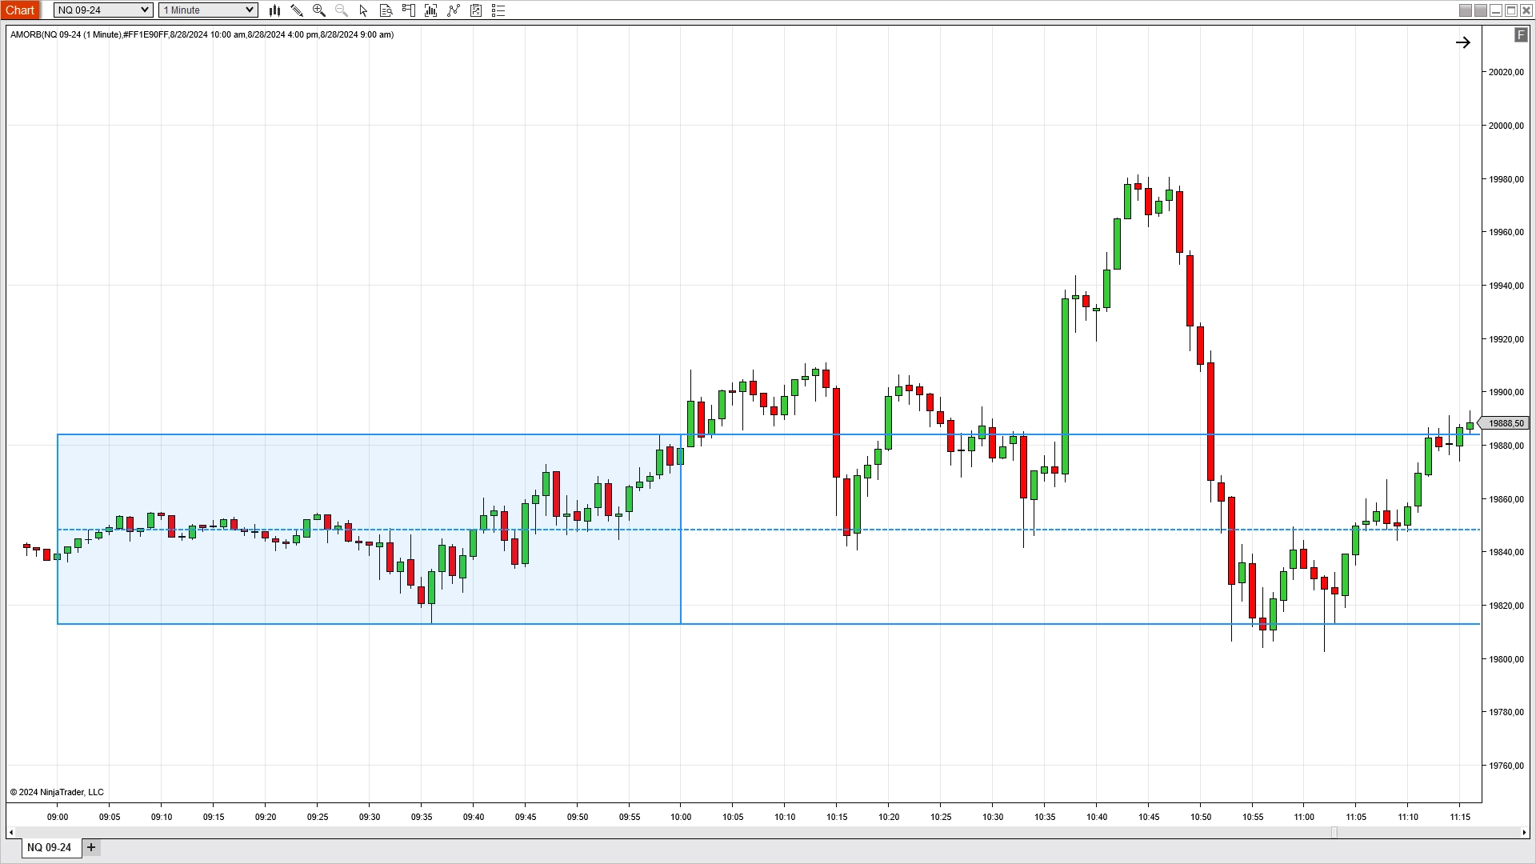Click the 10:45 time axis label

[x=1149, y=817]
